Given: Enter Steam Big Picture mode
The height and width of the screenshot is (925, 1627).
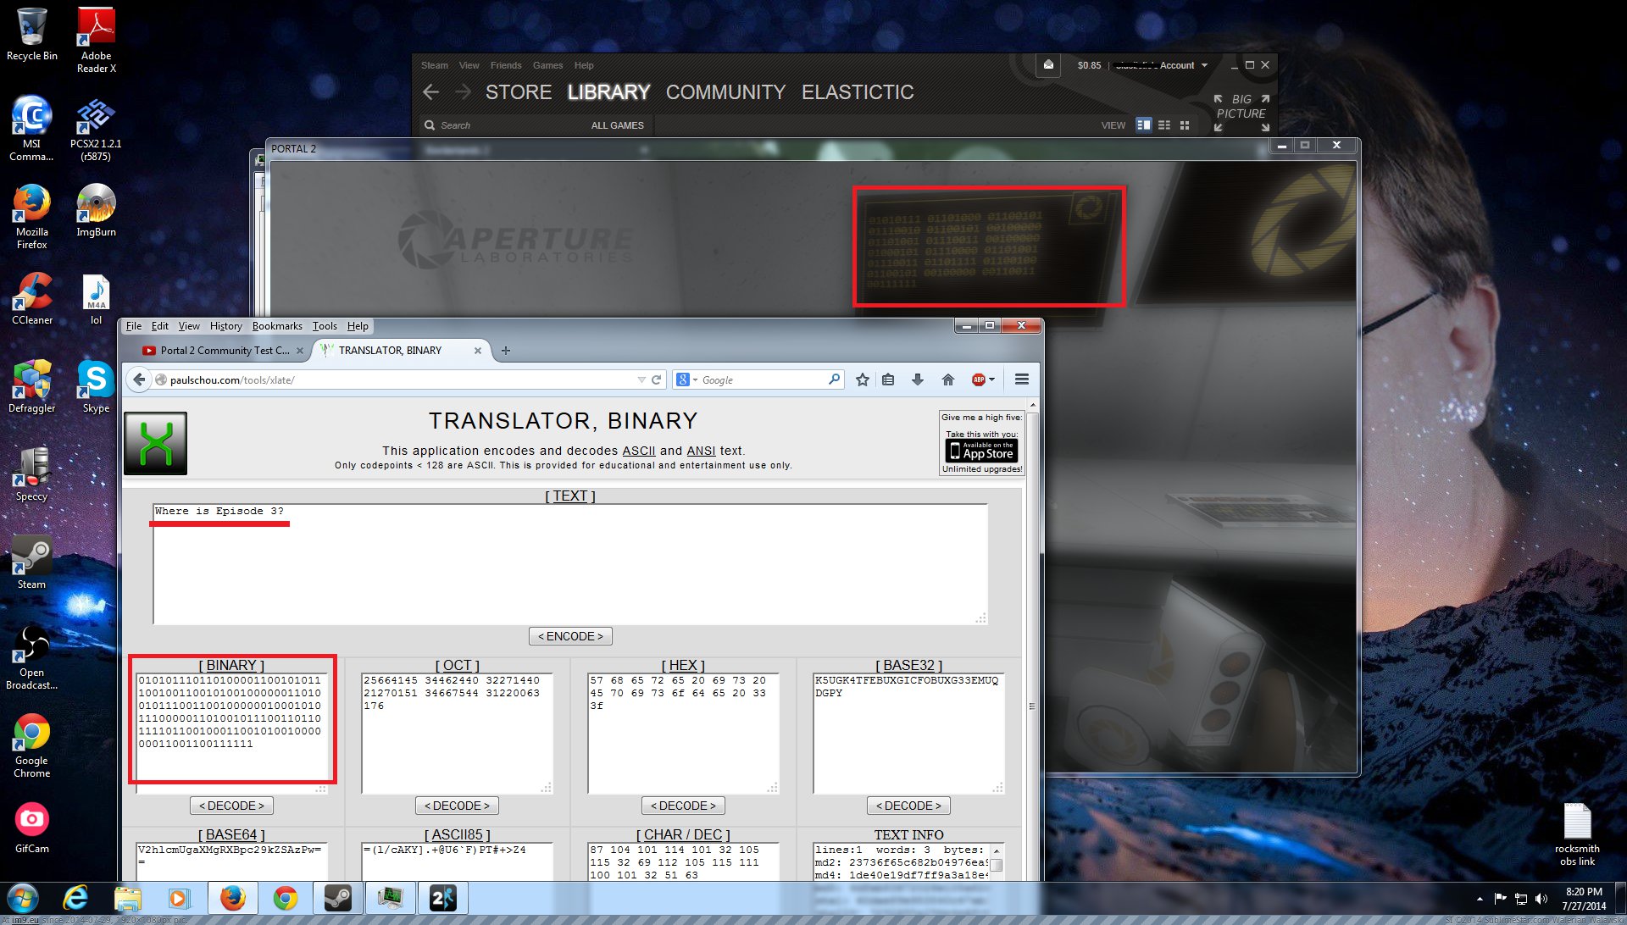Looking at the screenshot, I should click(1241, 113).
